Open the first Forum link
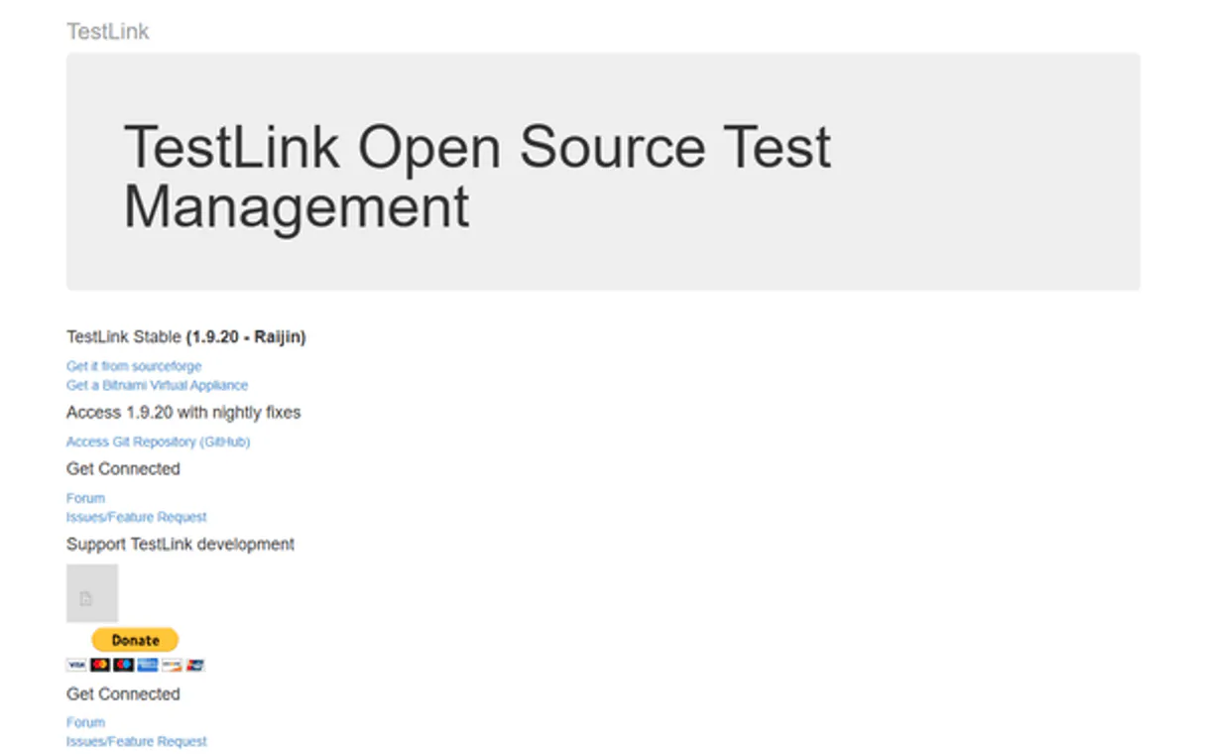This screenshot has width=1206, height=754. point(85,497)
